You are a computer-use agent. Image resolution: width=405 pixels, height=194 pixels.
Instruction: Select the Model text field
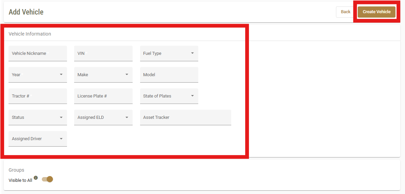pyautogui.click(x=169, y=75)
